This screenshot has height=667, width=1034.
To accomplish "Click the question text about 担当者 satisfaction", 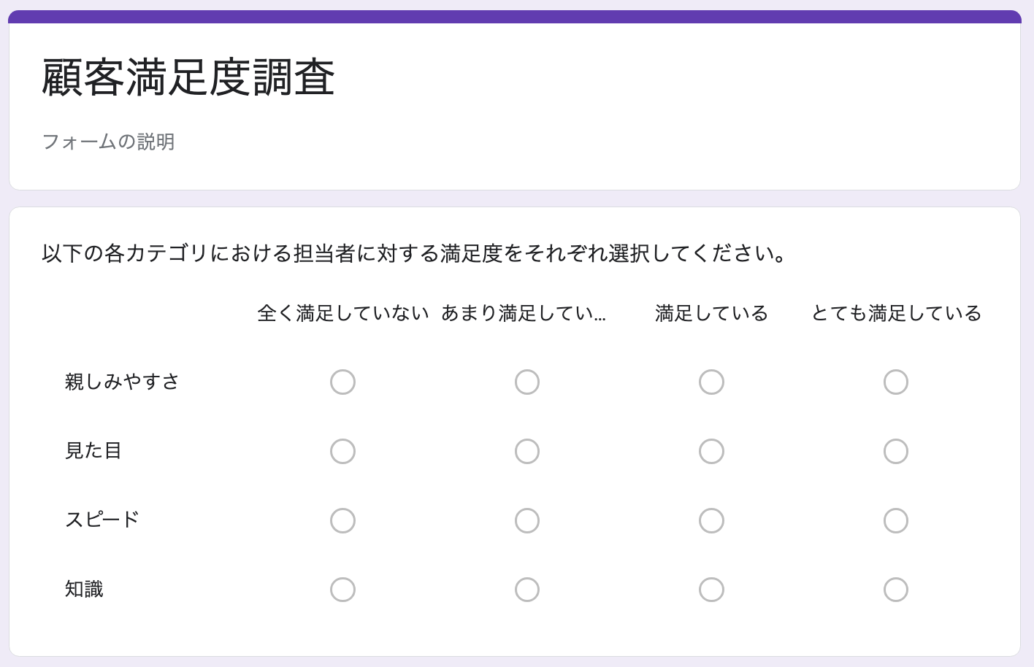I will pos(414,254).
